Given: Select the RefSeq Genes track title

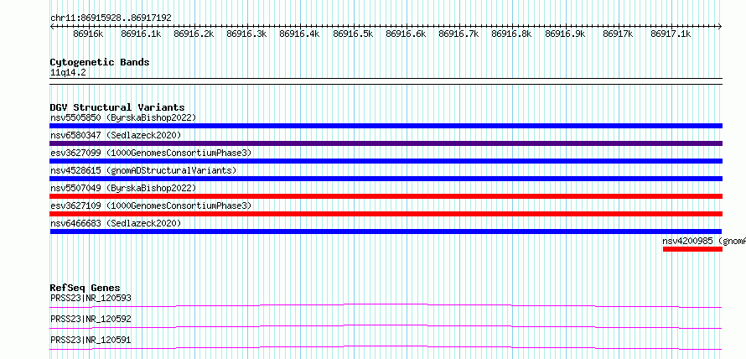Looking at the screenshot, I should 85,288.
